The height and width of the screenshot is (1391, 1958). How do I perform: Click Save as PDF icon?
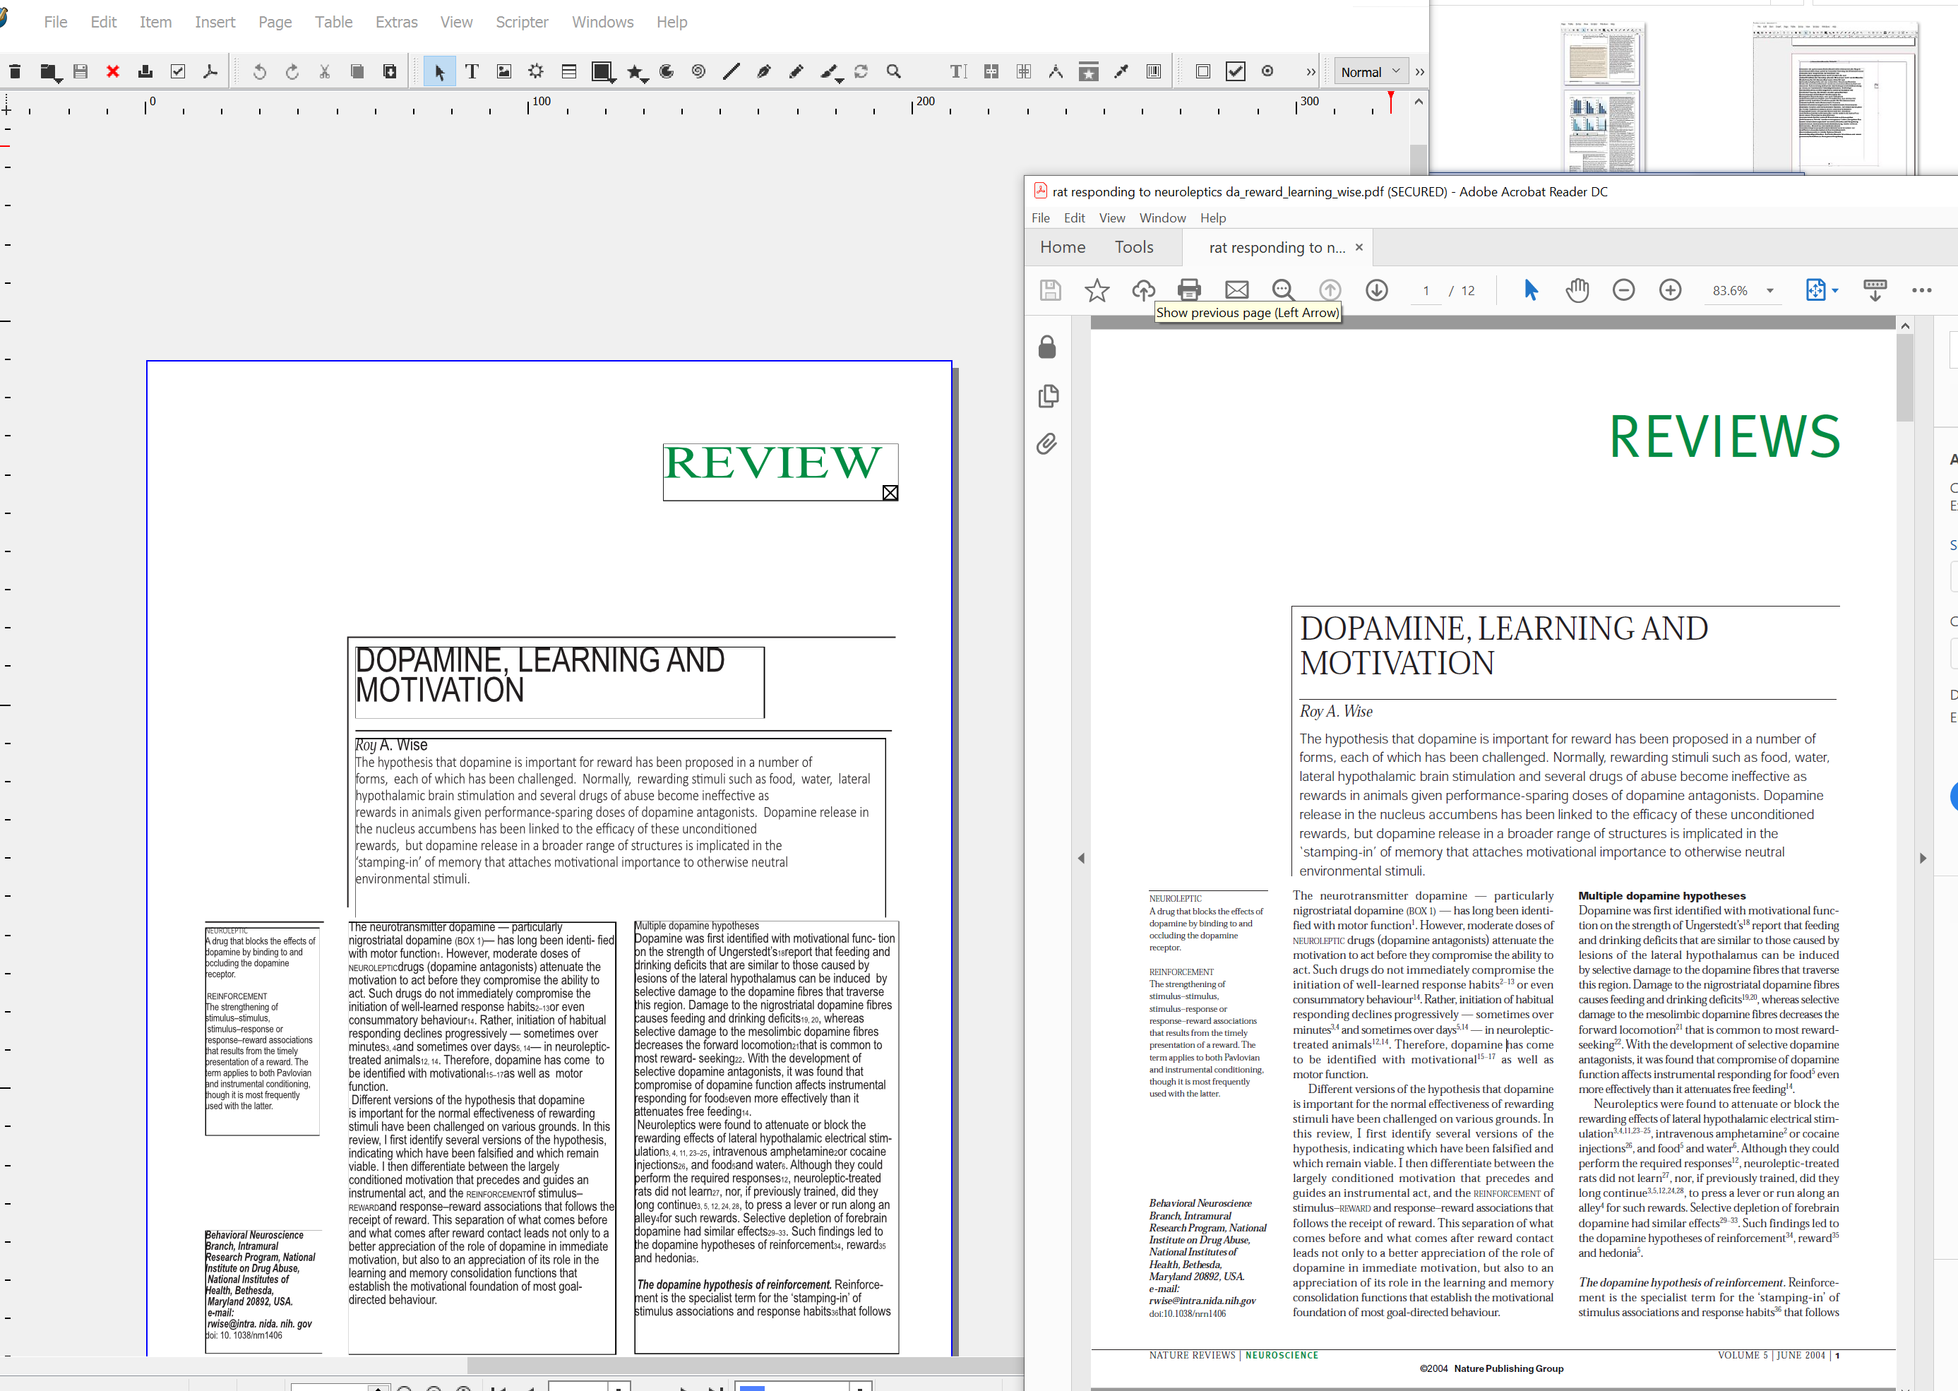coord(210,72)
